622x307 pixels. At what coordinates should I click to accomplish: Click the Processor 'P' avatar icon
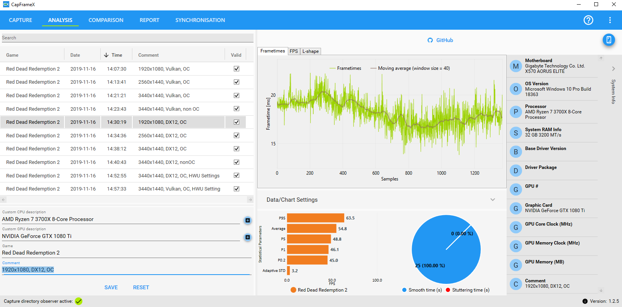516,112
